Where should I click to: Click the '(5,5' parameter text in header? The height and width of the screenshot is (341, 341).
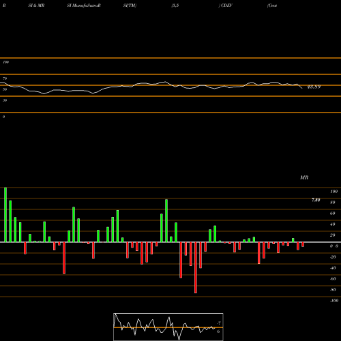pos(175,5)
